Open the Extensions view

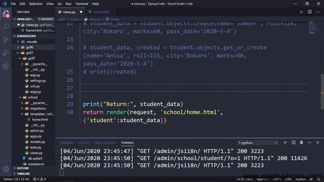coord(6,66)
